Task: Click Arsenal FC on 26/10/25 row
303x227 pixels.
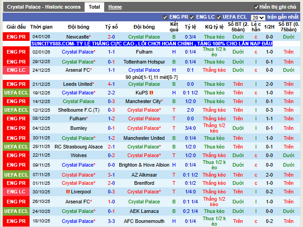Action: pyautogui.click(x=79, y=202)
